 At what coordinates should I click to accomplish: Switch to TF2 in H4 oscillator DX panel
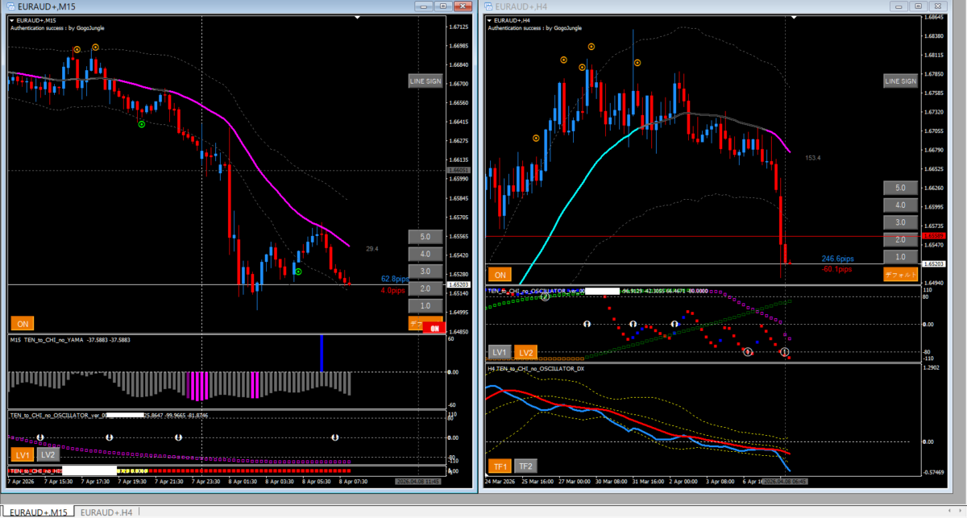(x=525, y=466)
